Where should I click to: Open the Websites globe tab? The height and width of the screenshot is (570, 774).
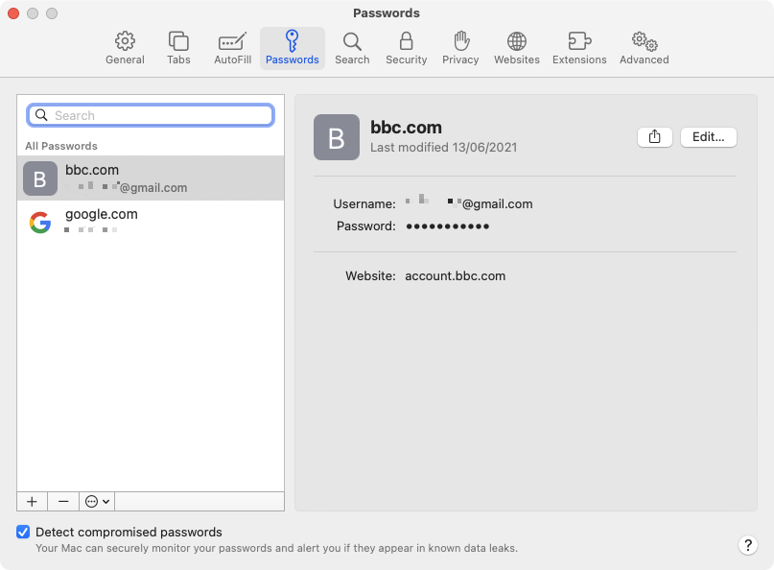(516, 48)
